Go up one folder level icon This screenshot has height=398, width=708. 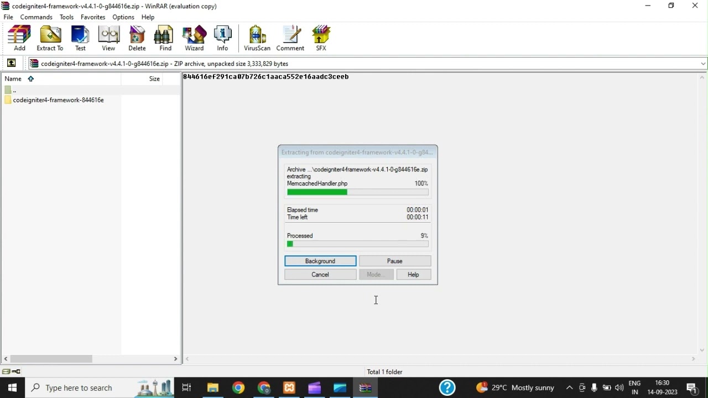click(x=12, y=64)
